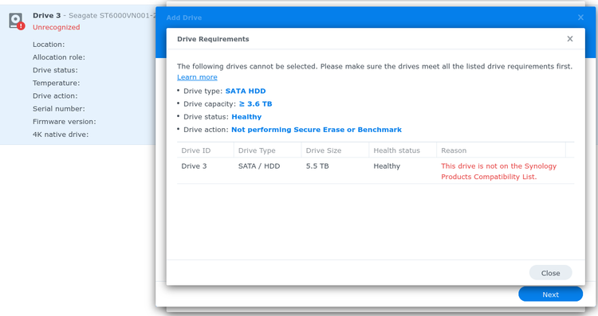Select the Drive 3 cell in table
The width and height of the screenshot is (598, 316).
click(x=194, y=166)
